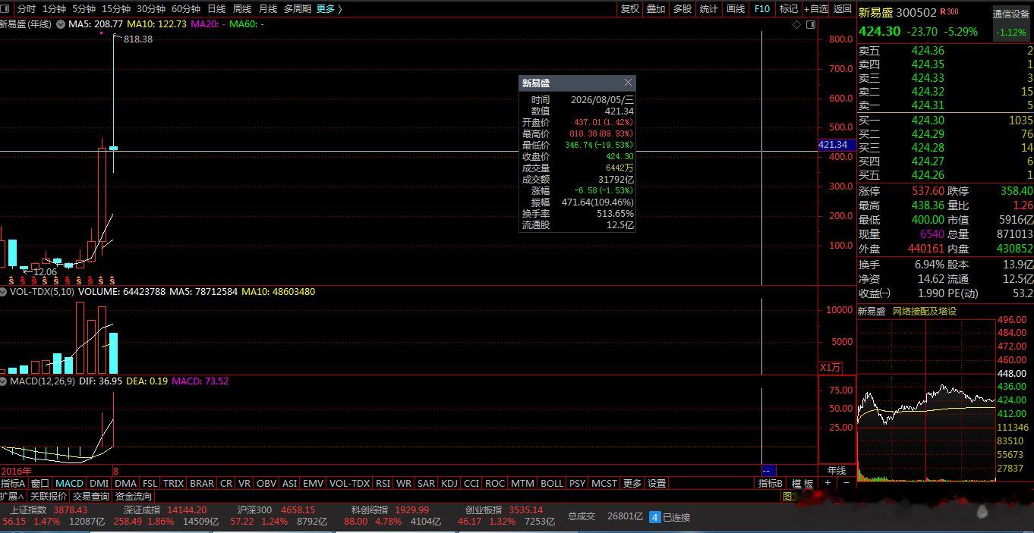Expand the VOL-TDX indicator dropdown arrow
The height and width of the screenshot is (533, 1034).
[x=4, y=291]
